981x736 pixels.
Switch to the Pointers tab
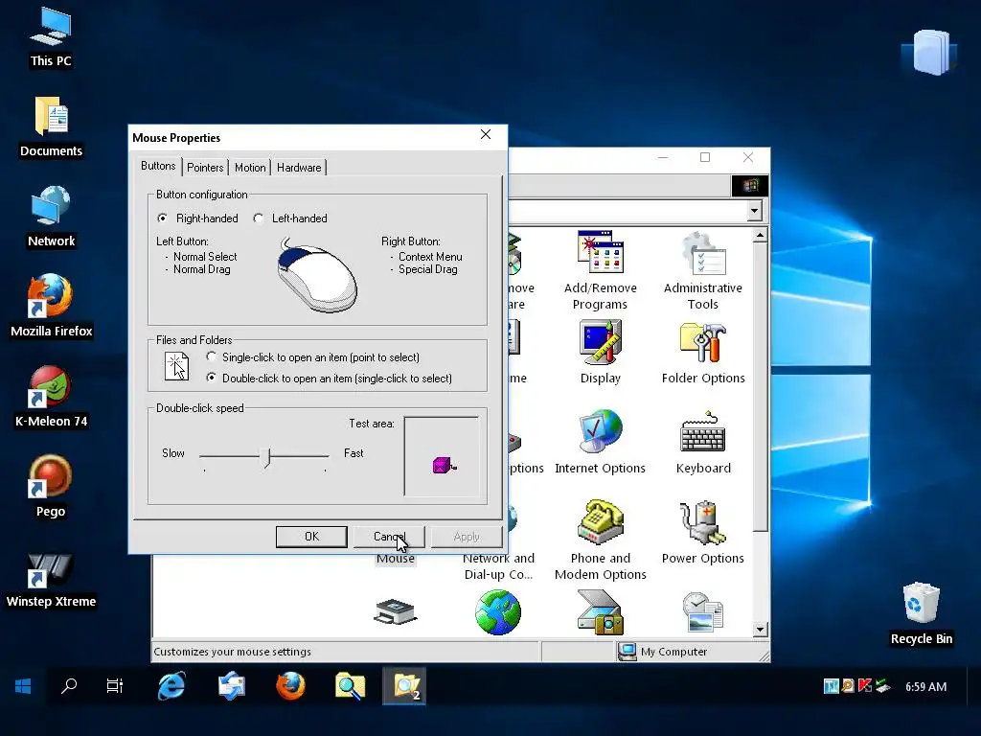coord(205,167)
